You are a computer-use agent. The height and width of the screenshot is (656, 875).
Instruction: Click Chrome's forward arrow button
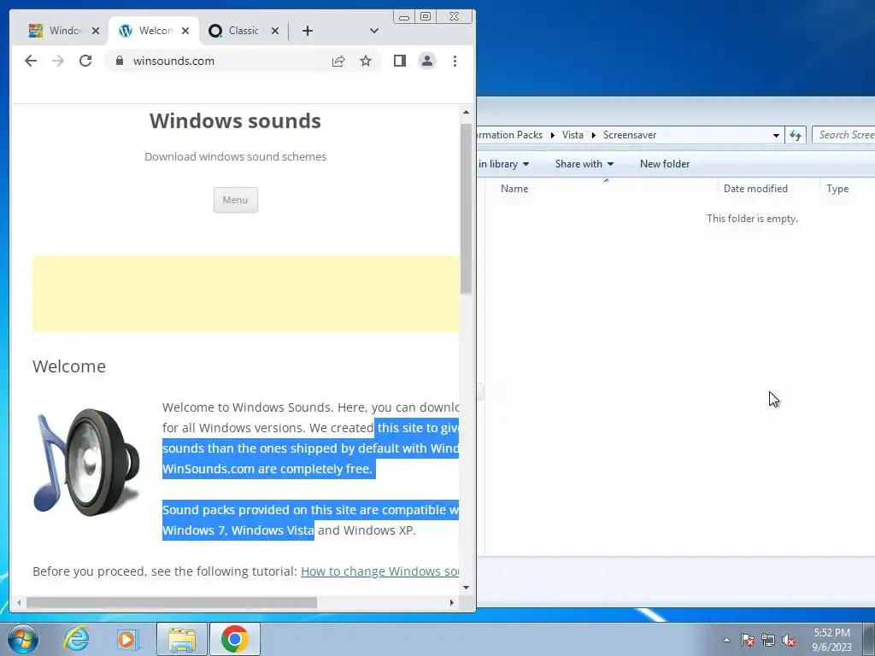(58, 61)
